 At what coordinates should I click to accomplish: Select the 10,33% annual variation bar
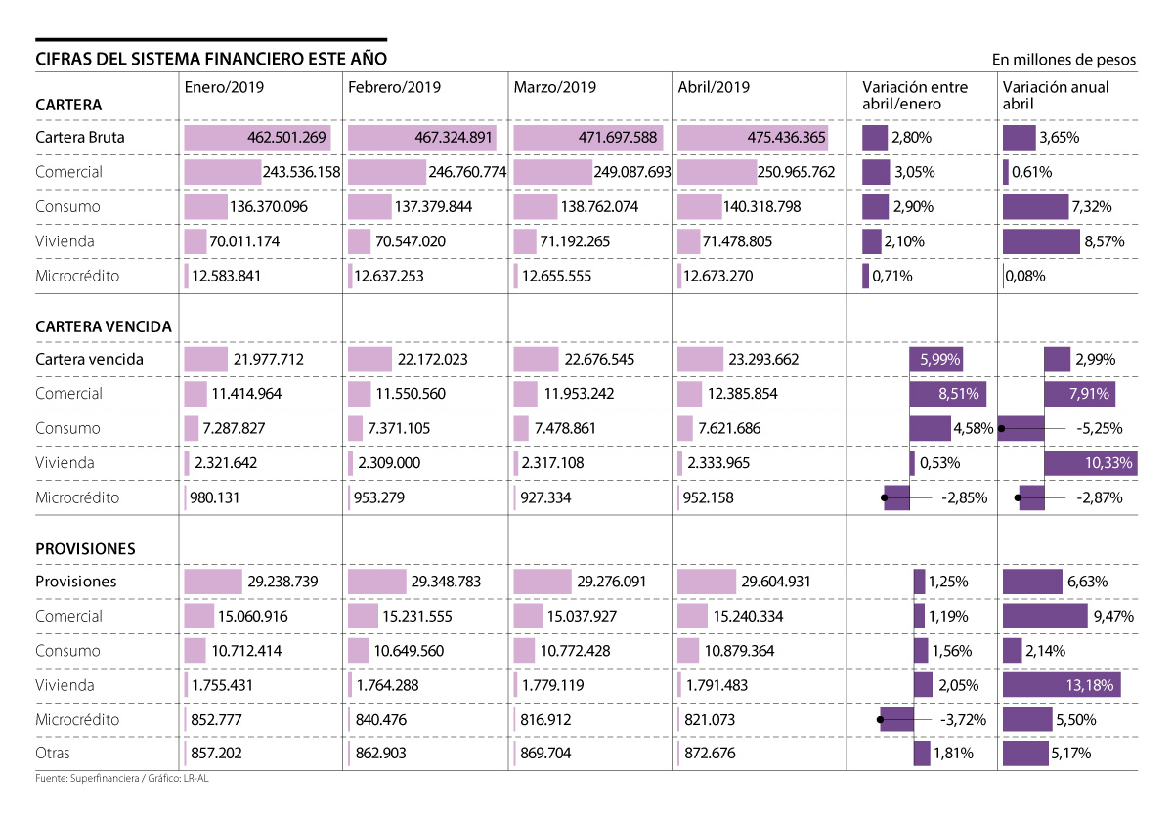tap(1089, 463)
